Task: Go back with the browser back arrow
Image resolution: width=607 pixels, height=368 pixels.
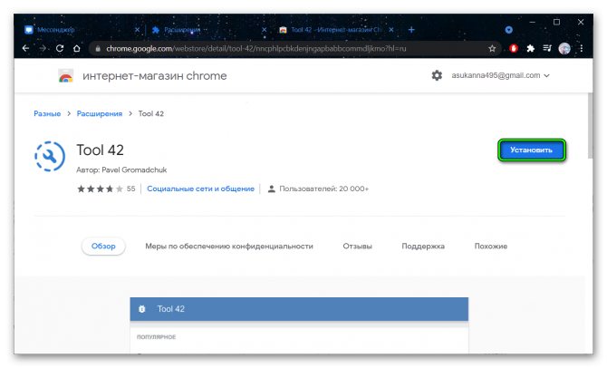Action: [x=25, y=48]
